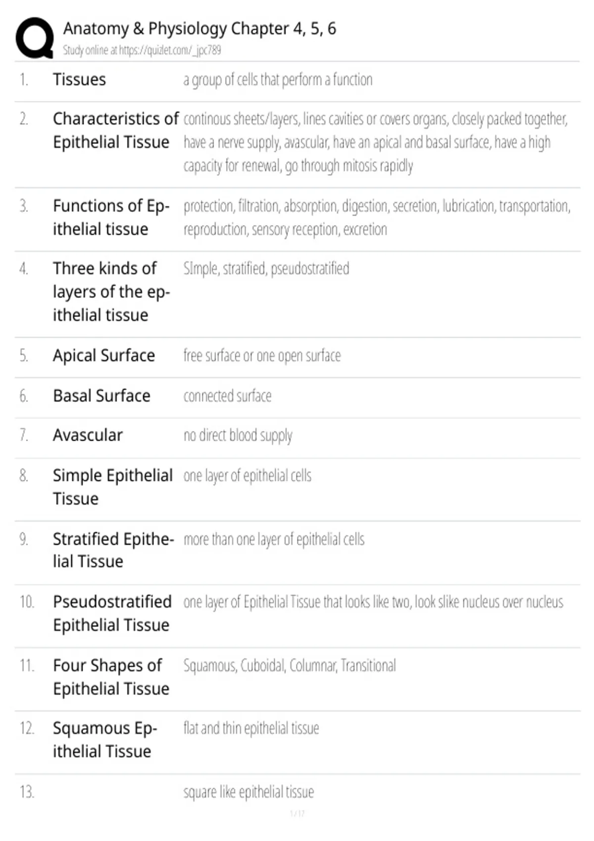Select Three kinds of layers term
Viewport: 594px width, 841px height.
coord(111,292)
